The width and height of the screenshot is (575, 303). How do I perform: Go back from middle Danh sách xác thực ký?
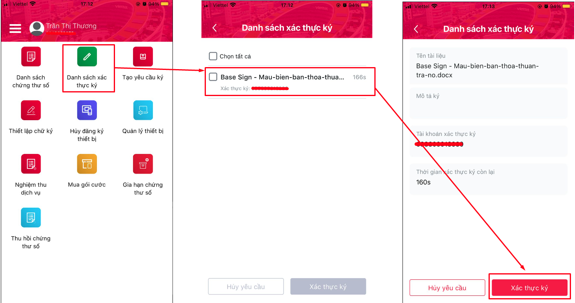[214, 28]
